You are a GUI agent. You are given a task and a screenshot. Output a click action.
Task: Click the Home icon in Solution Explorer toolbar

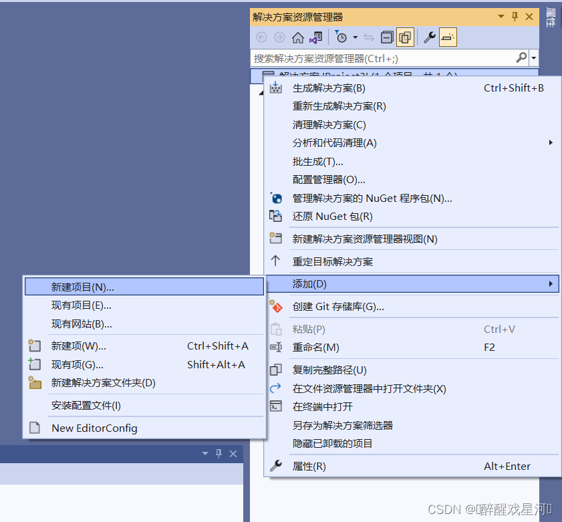[298, 37]
